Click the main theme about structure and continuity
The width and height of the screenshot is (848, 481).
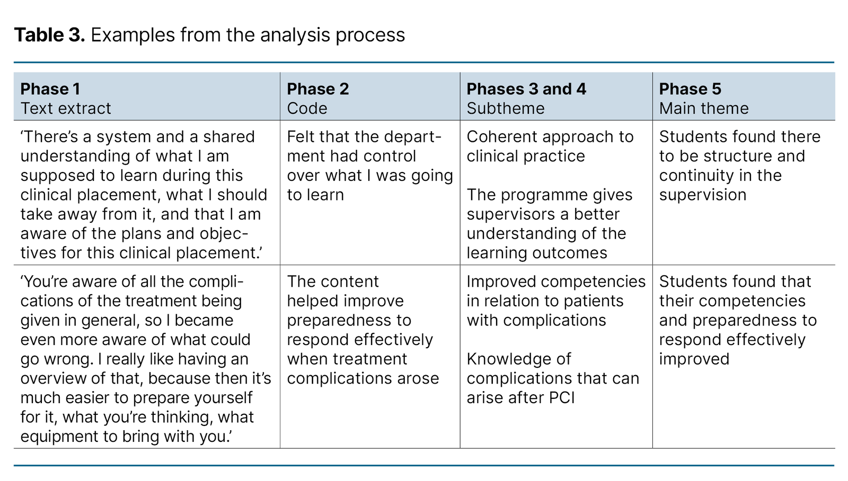tap(739, 166)
